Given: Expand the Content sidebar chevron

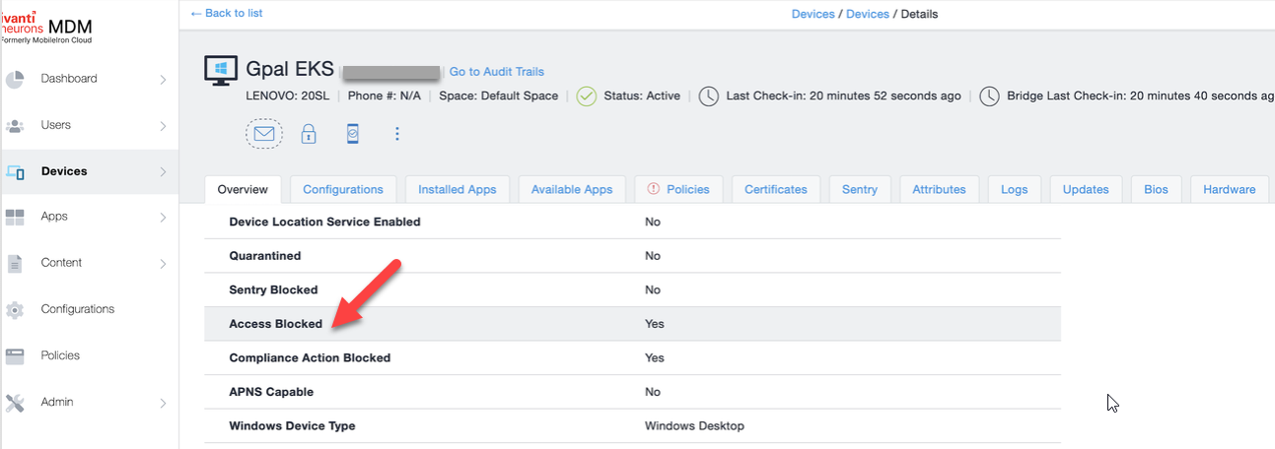Looking at the screenshot, I should pyautogui.click(x=163, y=264).
